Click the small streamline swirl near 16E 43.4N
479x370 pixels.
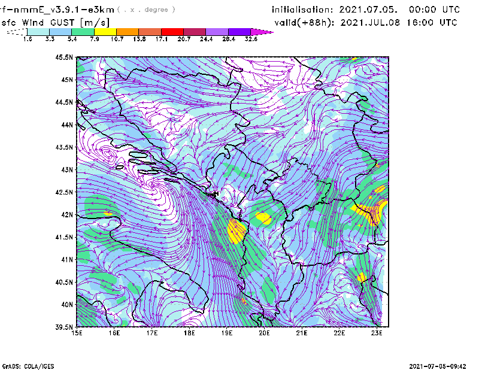[108, 153]
